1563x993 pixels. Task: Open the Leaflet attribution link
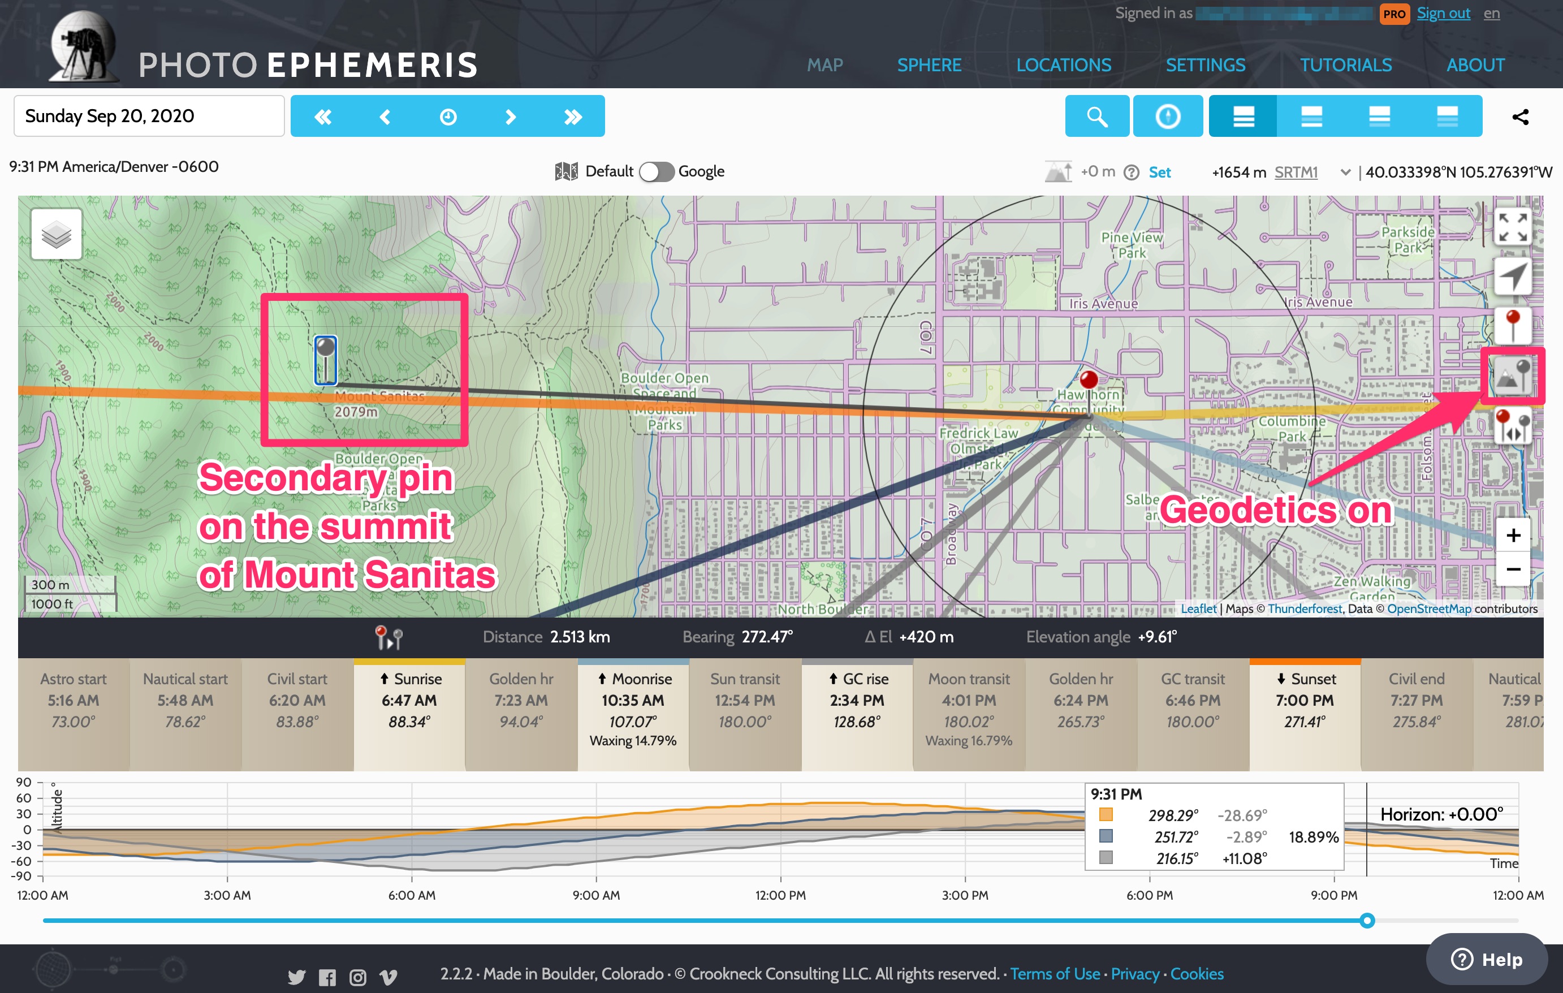tap(1198, 609)
